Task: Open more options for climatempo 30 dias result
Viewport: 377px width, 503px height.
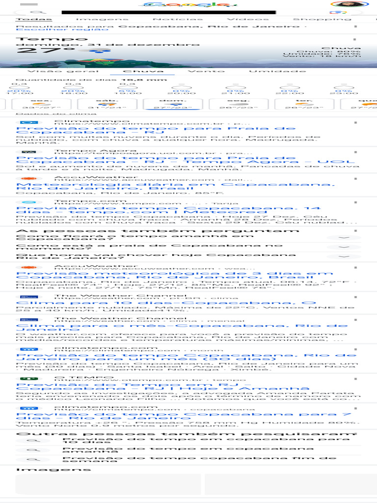Action: tap(355, 349)
